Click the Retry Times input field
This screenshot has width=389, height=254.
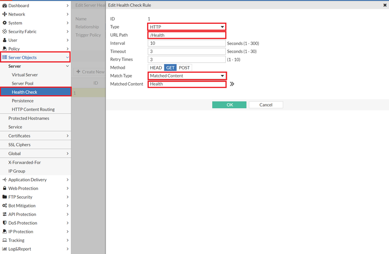click(186, 59)
